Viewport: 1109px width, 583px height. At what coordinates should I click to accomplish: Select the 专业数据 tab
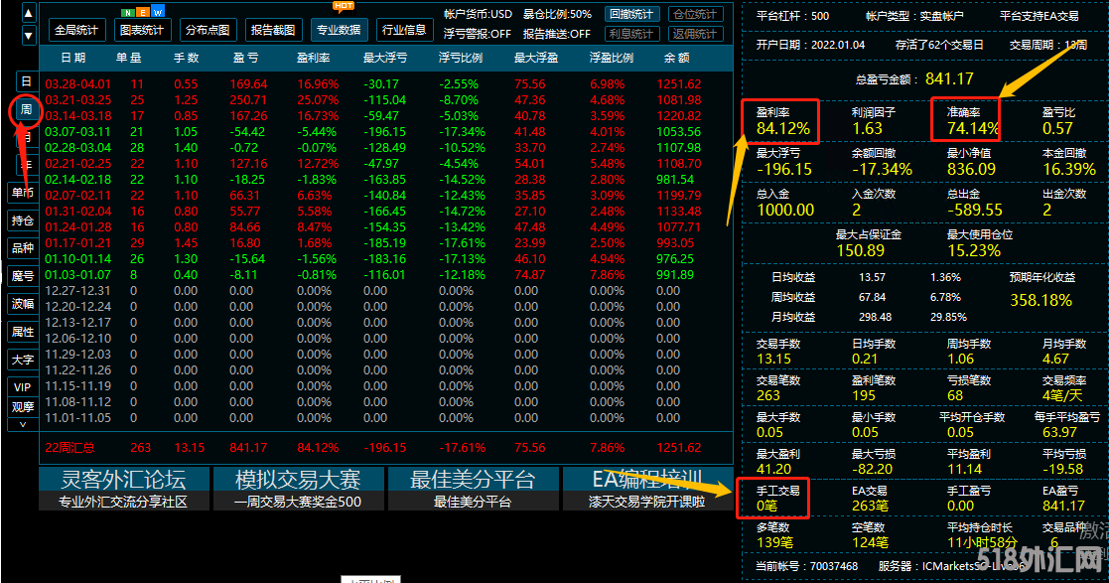click(x=339, y=30)
